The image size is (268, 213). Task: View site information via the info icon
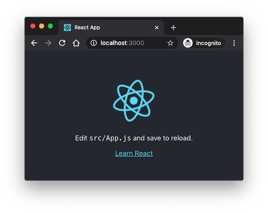[94, 43]
